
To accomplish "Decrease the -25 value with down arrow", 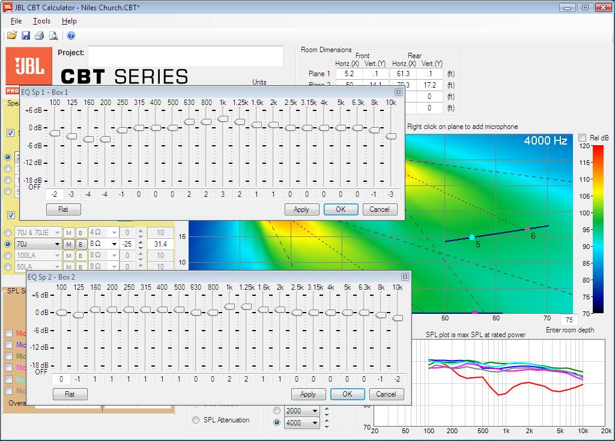I will pyautogui.click(x=141, y=247).
